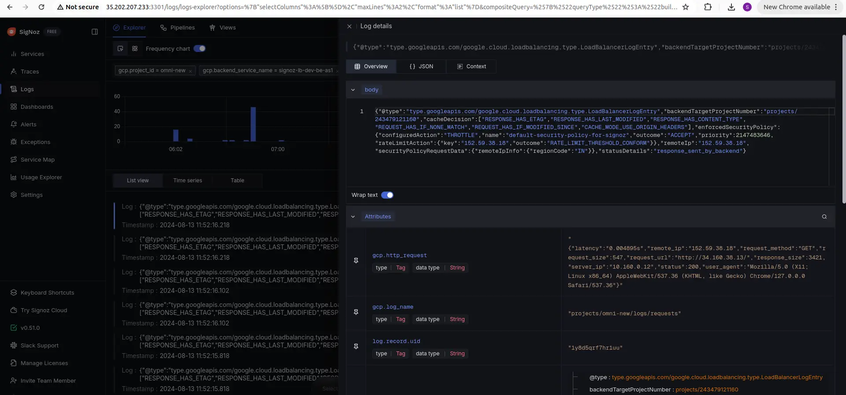
Task: Bookmark this page with star icon
Action: [x=686, y=7]
